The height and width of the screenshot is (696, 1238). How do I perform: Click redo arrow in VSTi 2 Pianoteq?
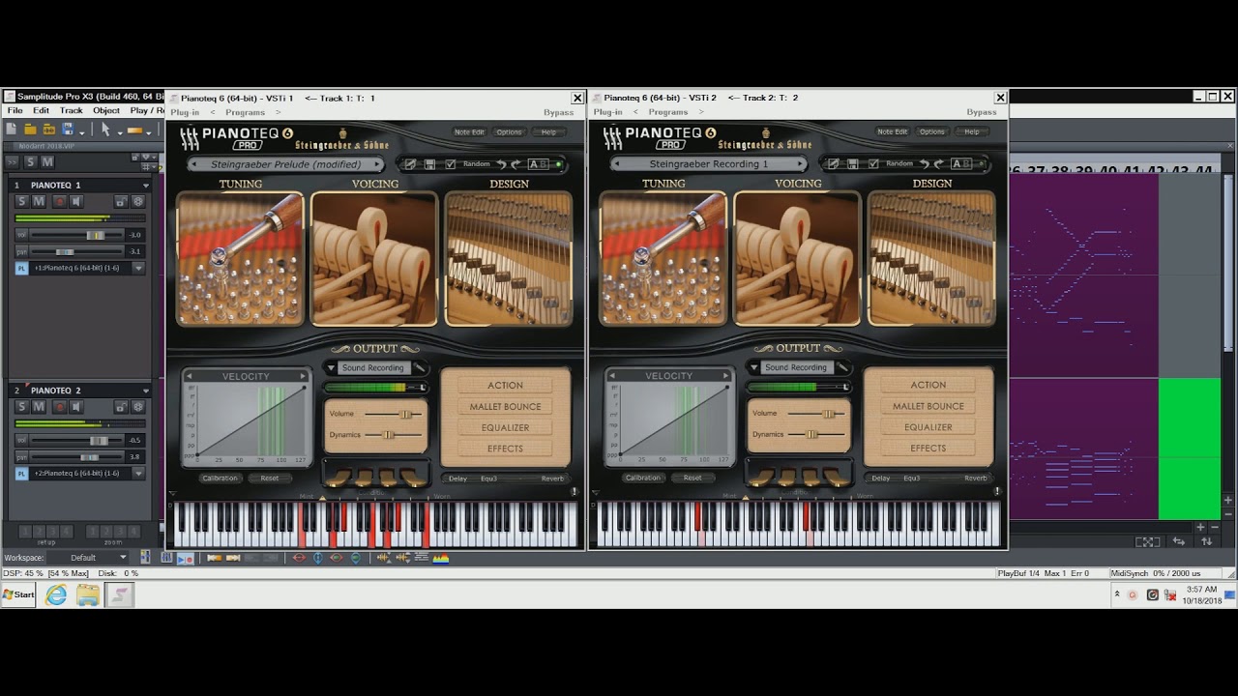(938, 164)
